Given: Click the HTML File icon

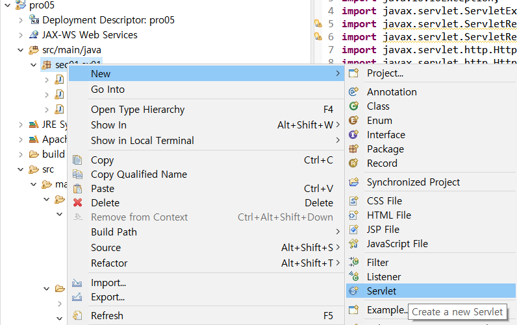Looking at the screenshot, I should [353, 215].
